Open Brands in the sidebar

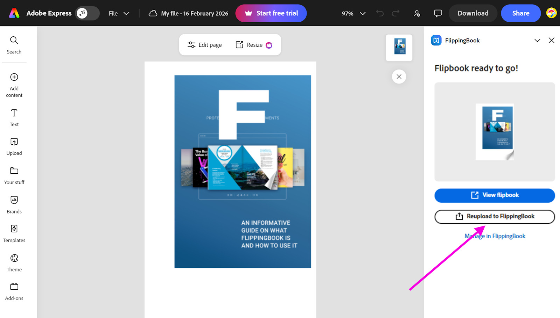tap(14, 204)
